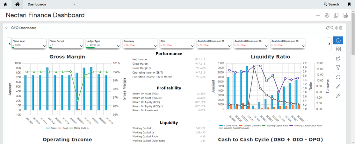The image size is (355, 144).
Task: Click the Nectari Finance Dashboard title
Action: pos(45,15)
